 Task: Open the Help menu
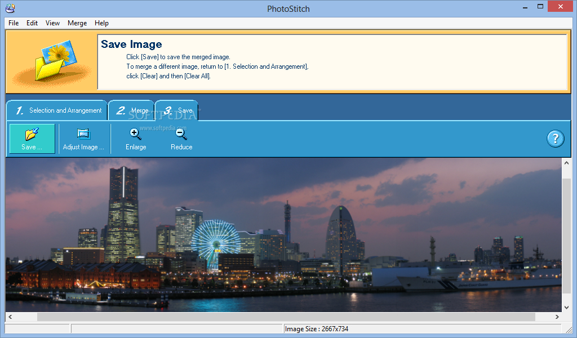101,23
